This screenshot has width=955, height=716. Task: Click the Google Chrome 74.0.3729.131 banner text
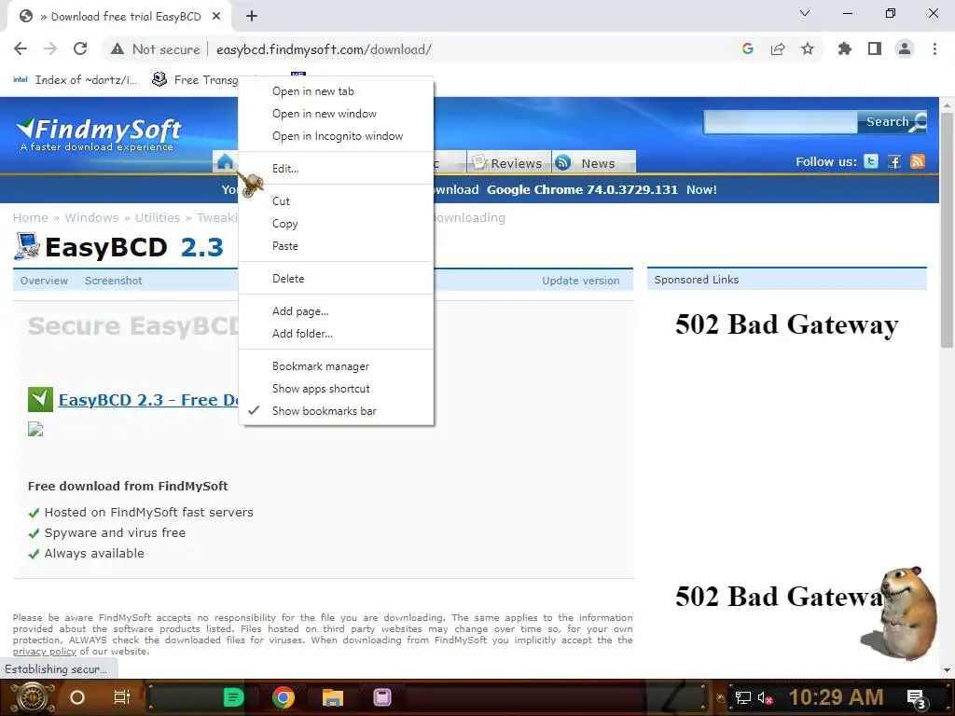pos(582,189)
